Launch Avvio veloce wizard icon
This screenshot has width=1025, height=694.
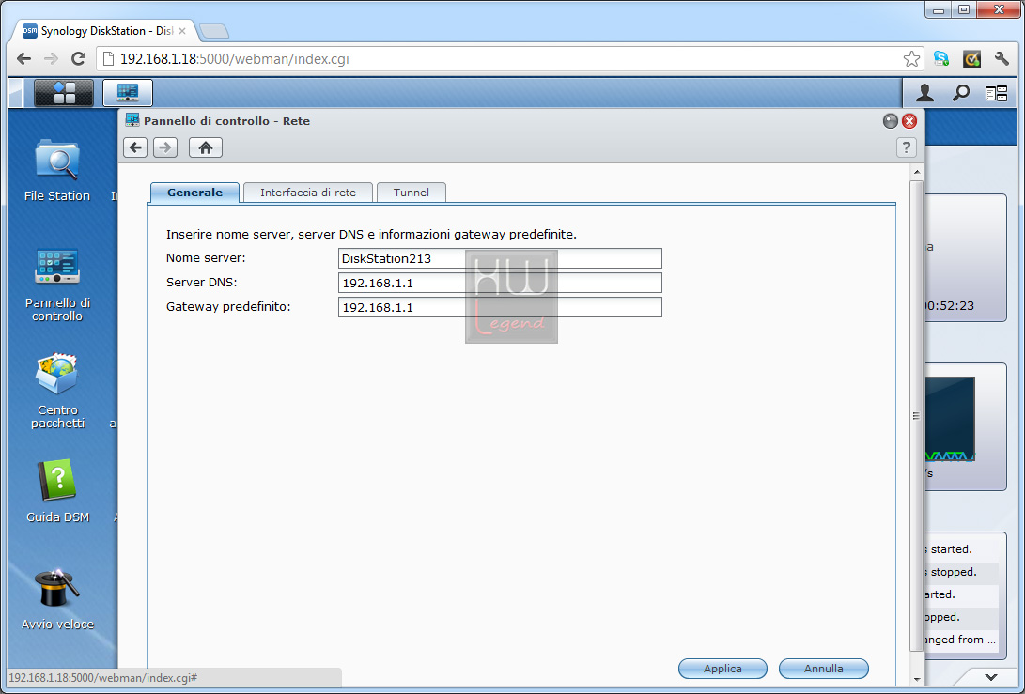pyautogui.click(x=57, y=599)
